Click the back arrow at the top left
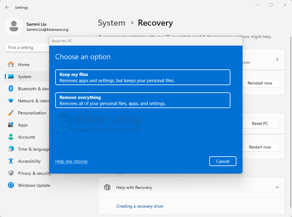Viewport: 292px width, 217px height. coord(7,7)
